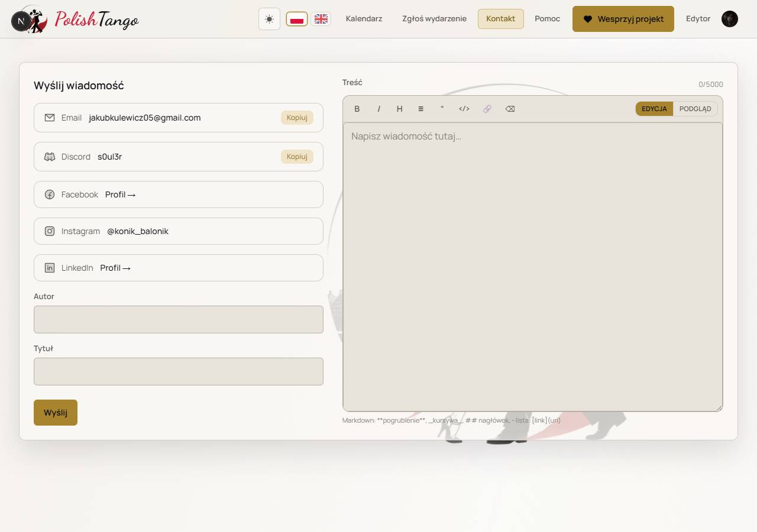Viewport: 757px width, 532px height.
Task: Click the Instagram icon
Action: coord(50,231)
